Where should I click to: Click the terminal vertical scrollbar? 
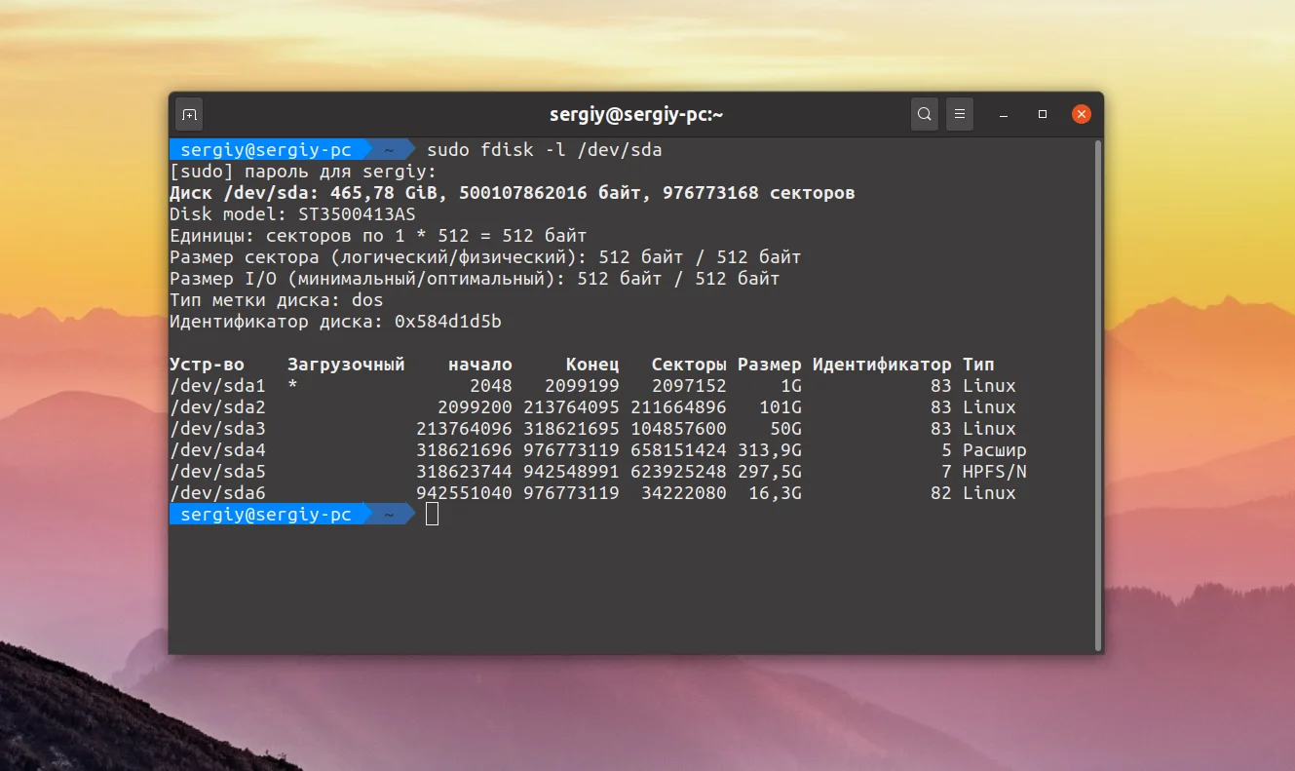tap(1098, 395)
